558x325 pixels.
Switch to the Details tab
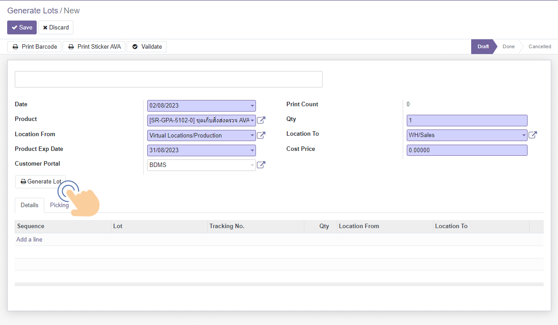point(30,205)
